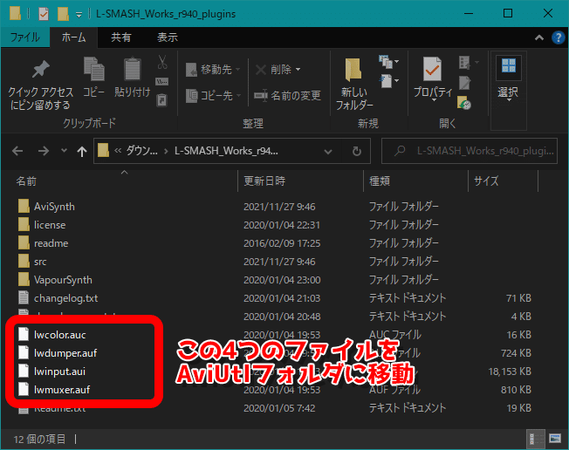Open the File (ファイル) tab

click(x=24, y=37)
